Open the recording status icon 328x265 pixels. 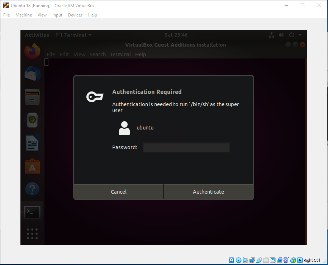coord(280,260)
